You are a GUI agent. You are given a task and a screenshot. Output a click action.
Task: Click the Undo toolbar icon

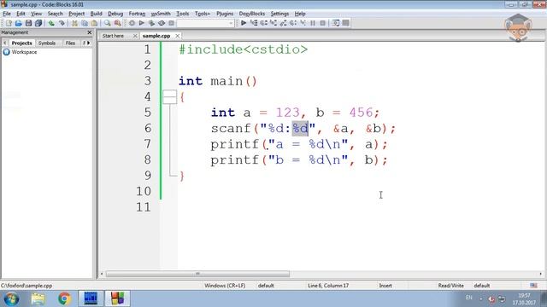tap(51, 23)
